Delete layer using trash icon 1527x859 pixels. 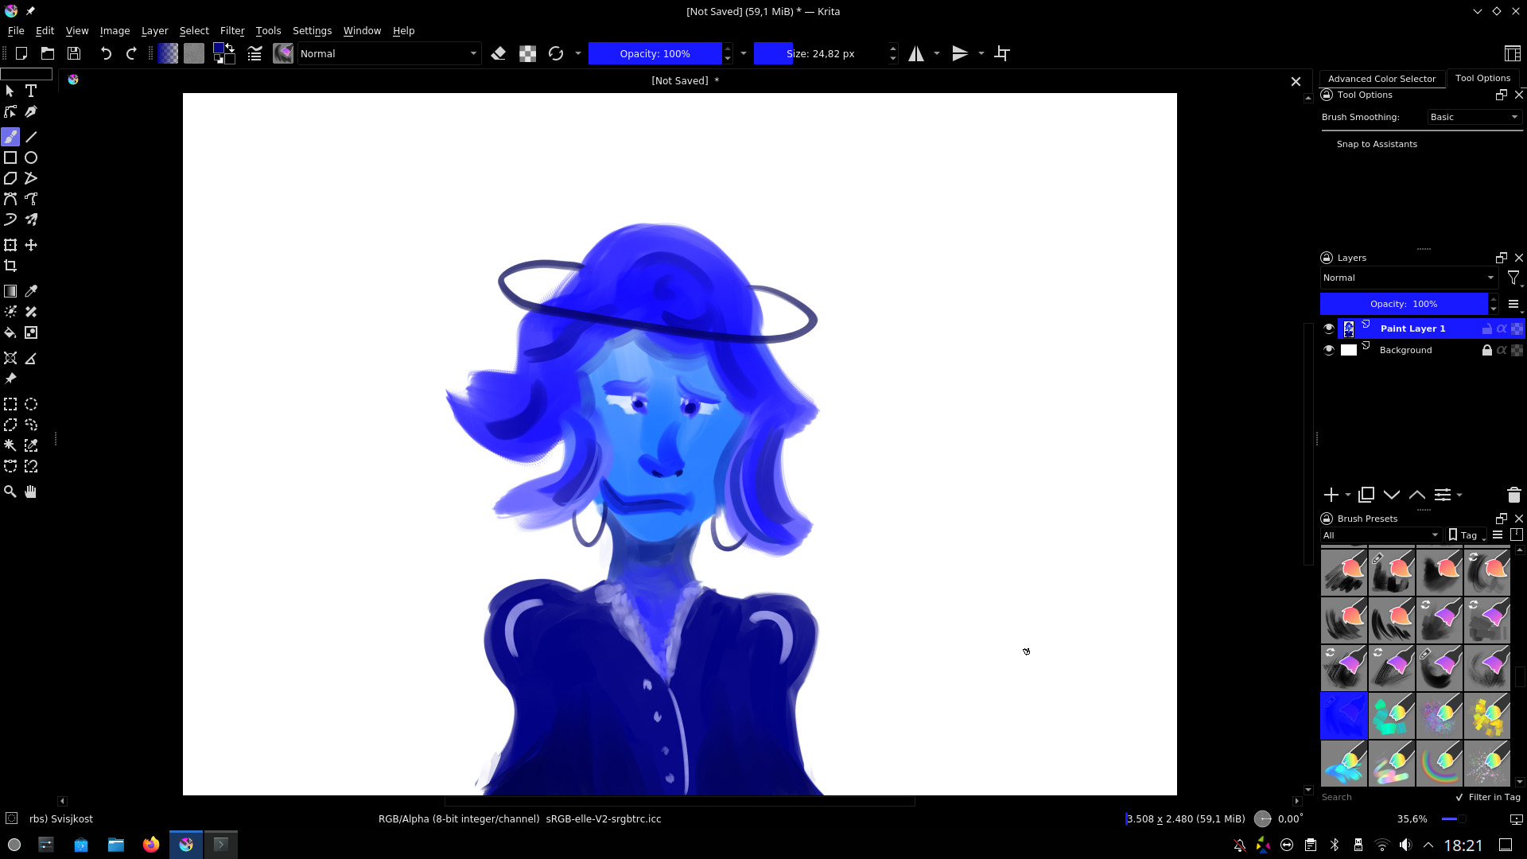pyautogui.click(x=1513, y=495)
